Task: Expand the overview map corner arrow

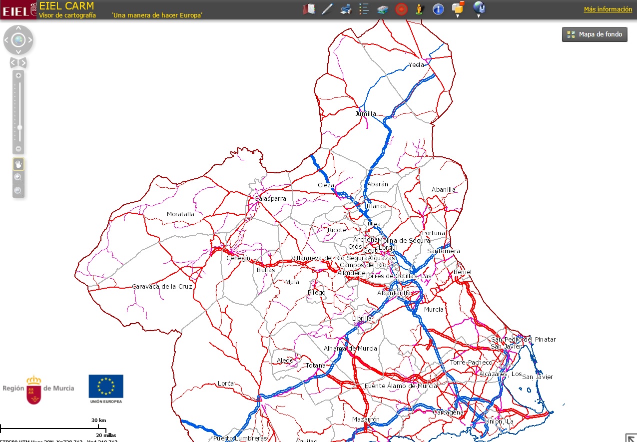Action: click(631, 438)
